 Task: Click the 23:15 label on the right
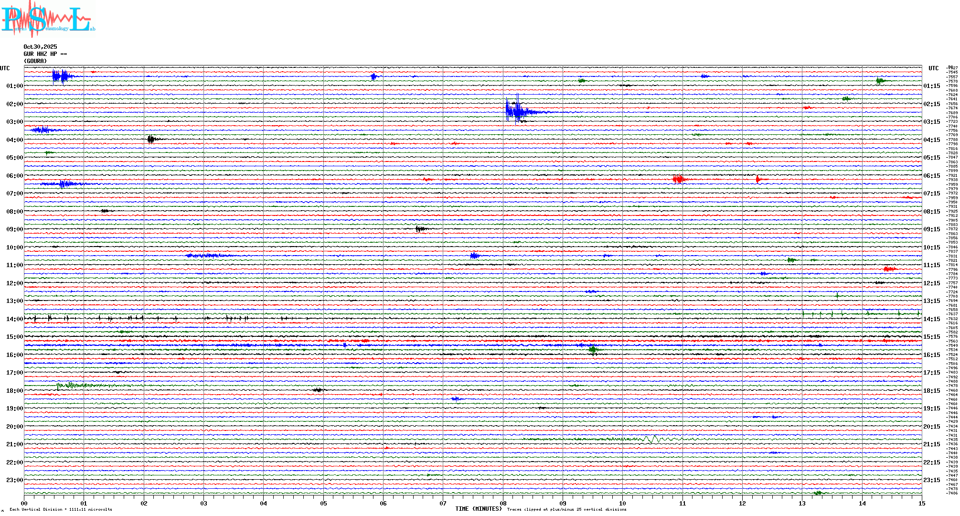click(931, 480)
